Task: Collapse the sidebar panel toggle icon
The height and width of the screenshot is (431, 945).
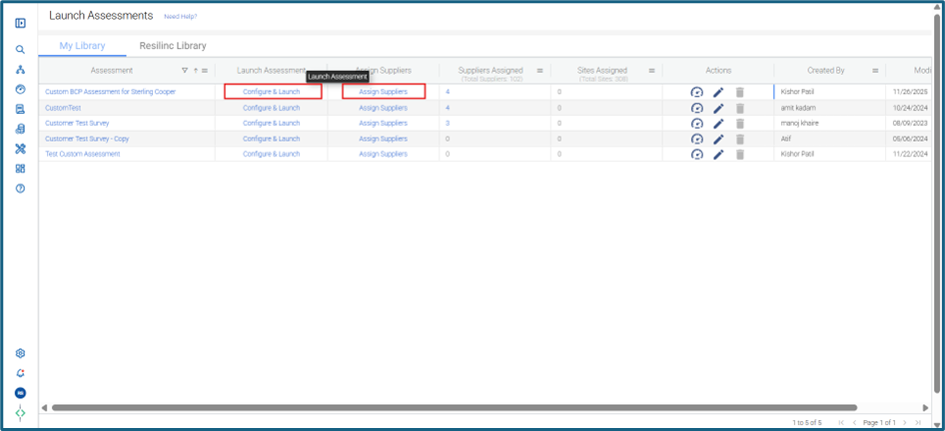Action: (x=21, y=24)
